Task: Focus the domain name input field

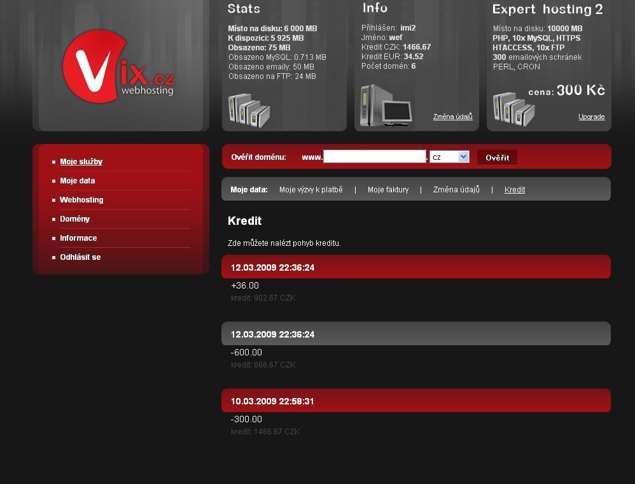Action: pos(374,157)
